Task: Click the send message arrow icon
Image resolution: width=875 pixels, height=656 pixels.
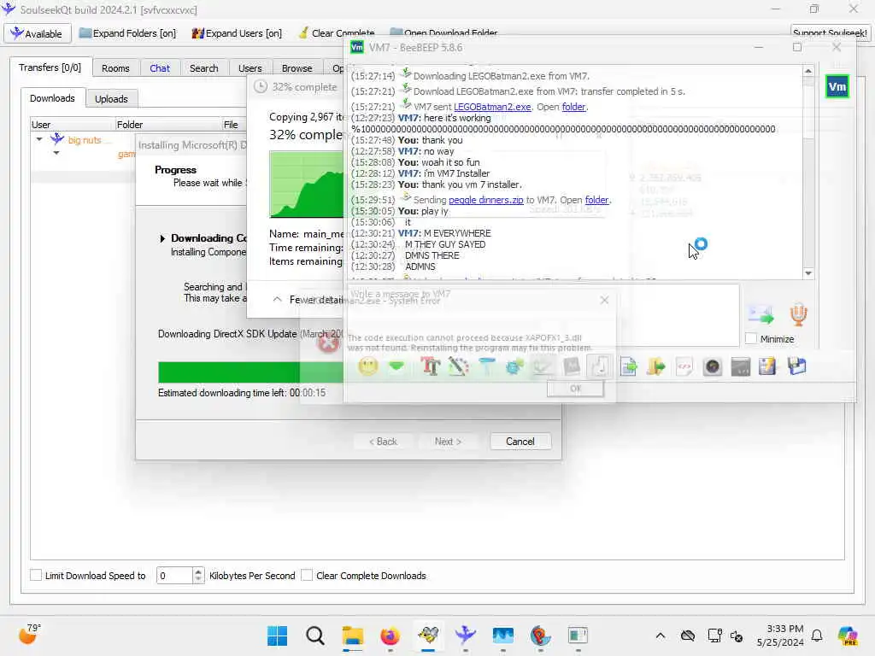Action: point(761,315)
